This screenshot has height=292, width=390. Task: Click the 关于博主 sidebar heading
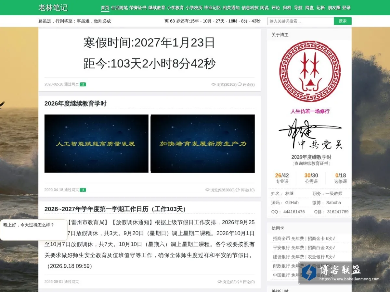(280, 35)
